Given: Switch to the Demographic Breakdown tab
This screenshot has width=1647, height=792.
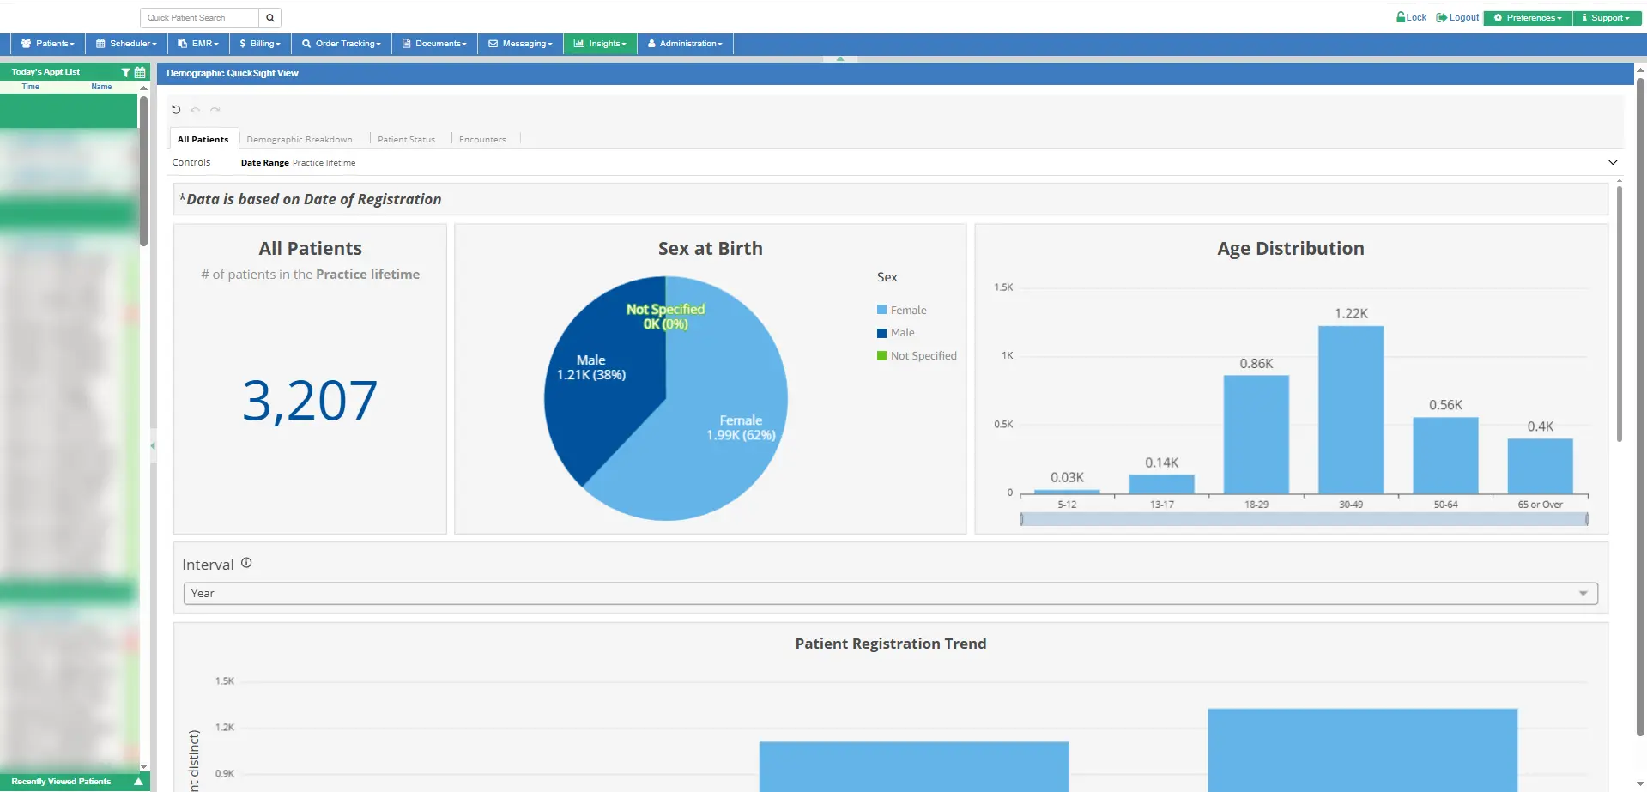Looking at the screenshot, I should click(299, 140).
